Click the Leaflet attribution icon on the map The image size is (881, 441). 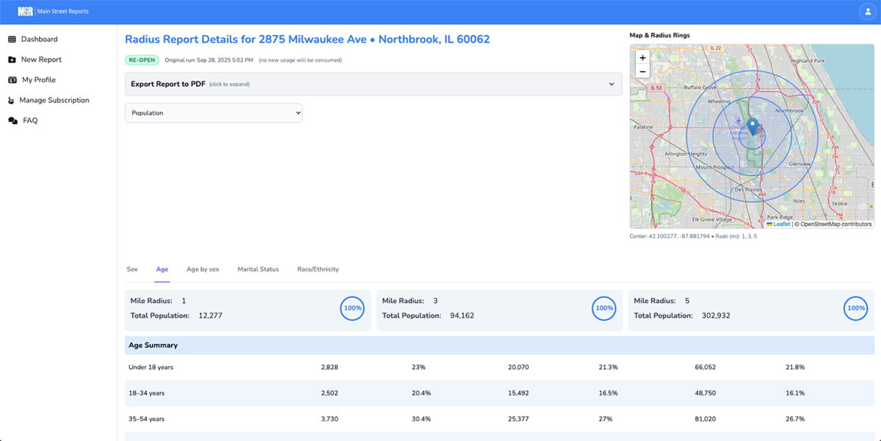(777, 224)
